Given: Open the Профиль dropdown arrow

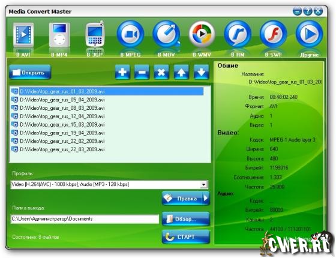Looking at the screenshot, I should click(203, 185).
